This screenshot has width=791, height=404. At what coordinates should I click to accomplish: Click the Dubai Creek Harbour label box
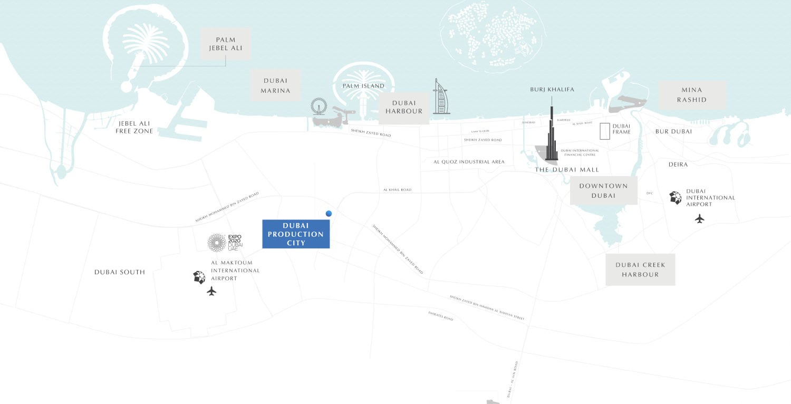coord(640,270)
